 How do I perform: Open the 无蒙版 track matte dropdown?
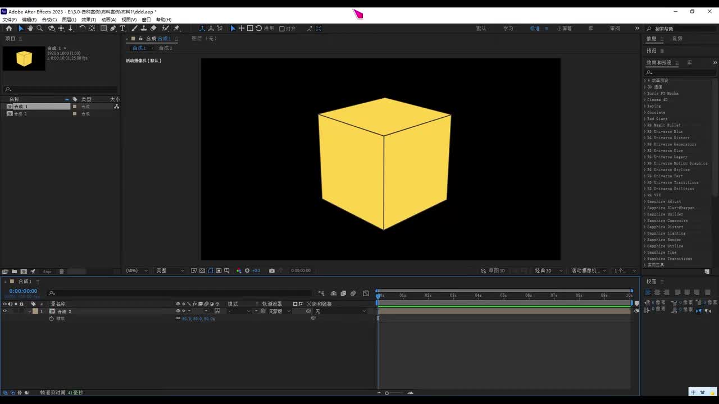279,311
